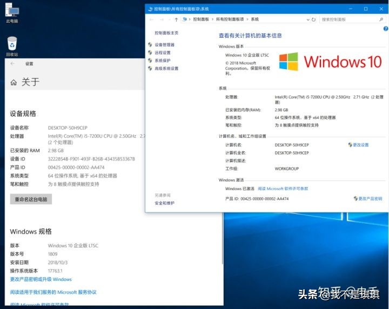Expand chevron after 控制面板 breadcrumb

[x=213, y=19]
